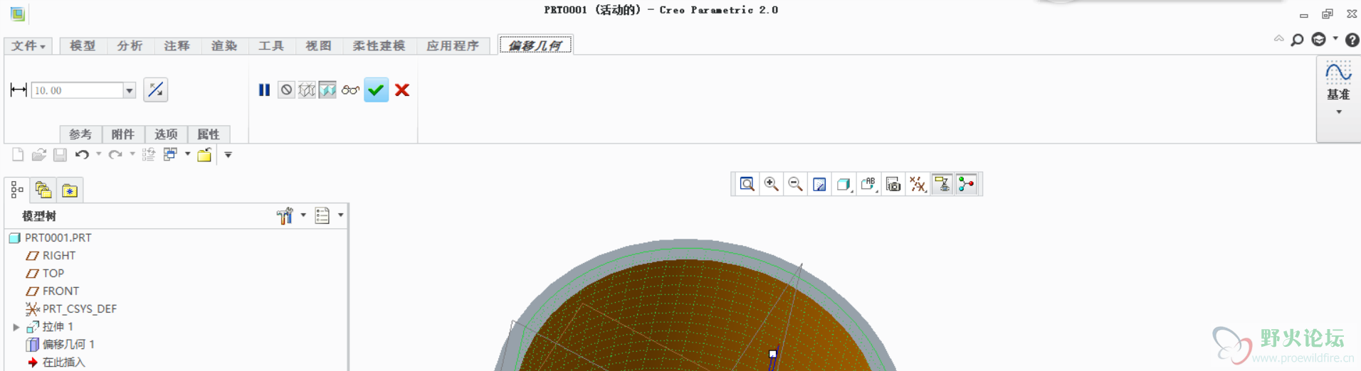Toggle the unattached preview mode
1361x371 pixels.
[x=307, y=90]
